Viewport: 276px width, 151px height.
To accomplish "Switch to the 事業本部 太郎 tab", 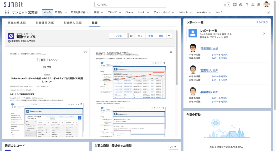I will coord(17,23).
